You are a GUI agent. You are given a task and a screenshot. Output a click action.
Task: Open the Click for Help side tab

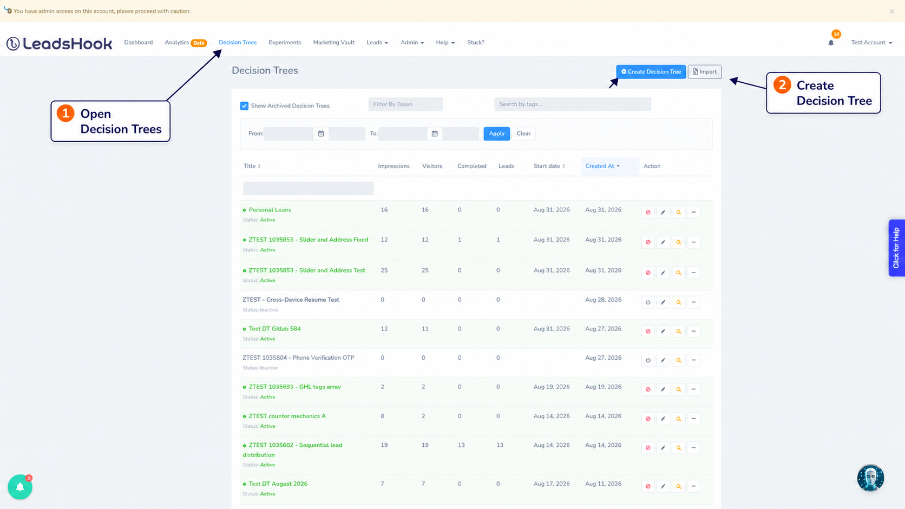pyautogui.click(x=896, y=248)
